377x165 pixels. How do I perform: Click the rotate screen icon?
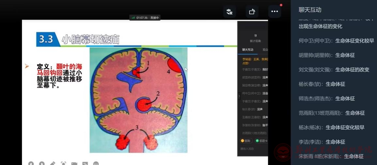252,12
